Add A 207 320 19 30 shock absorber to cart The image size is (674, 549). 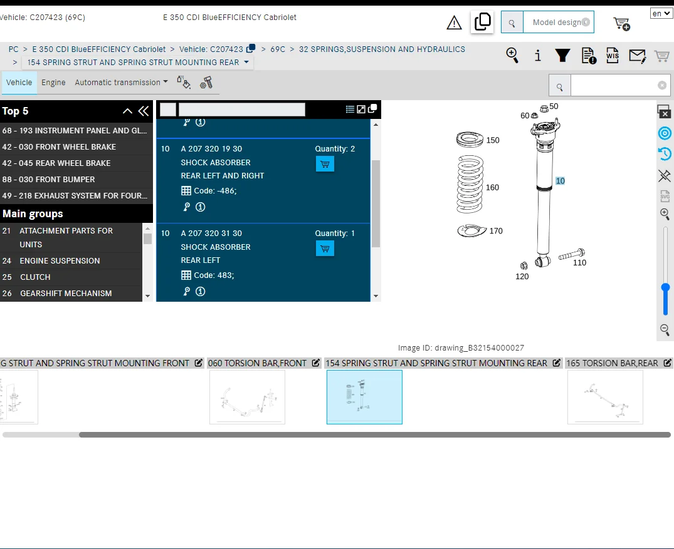[325, 164]
